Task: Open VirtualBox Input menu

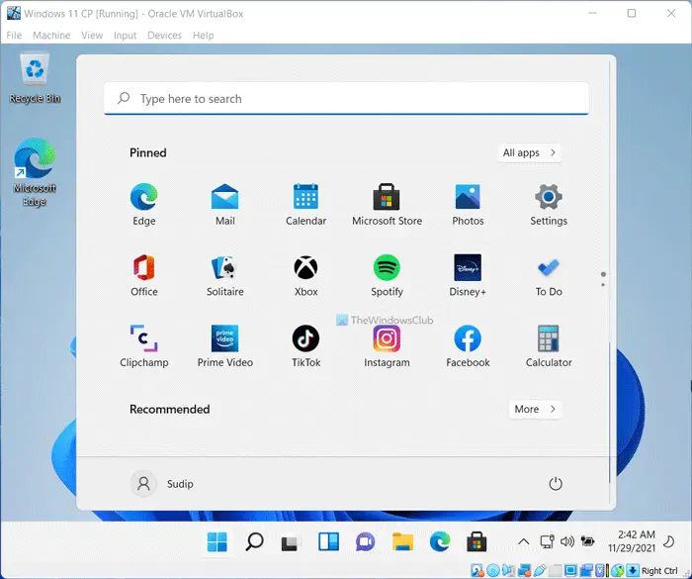Action: click(x=125, y=36)
